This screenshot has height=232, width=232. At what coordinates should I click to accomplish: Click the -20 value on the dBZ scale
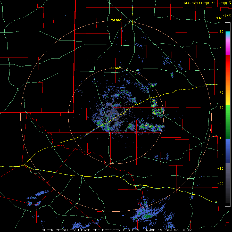point(220,184)
